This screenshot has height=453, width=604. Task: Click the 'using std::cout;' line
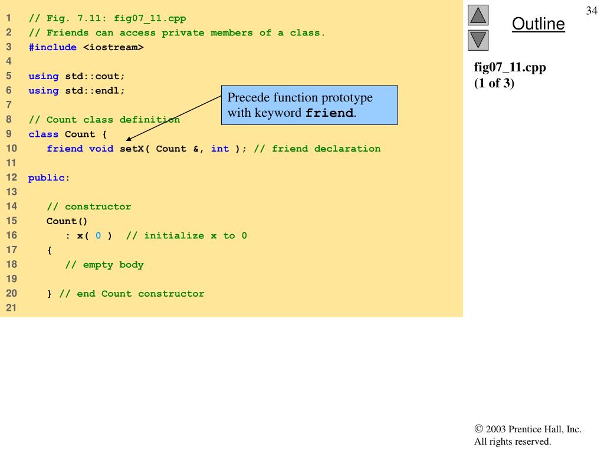tap(77, 76)
